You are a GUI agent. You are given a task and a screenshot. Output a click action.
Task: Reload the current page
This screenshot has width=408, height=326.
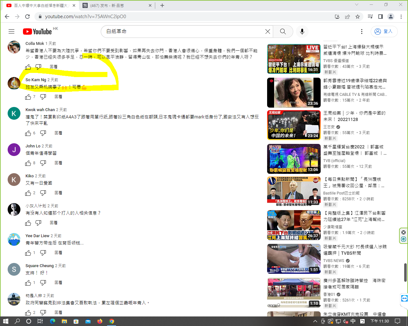(27, 17)
